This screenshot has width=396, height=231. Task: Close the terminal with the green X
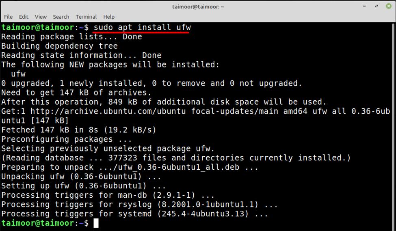pyautogui.click(x=388, y=6)
